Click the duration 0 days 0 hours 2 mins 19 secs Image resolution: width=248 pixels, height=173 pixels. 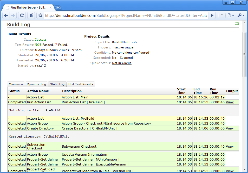[58, 50]
